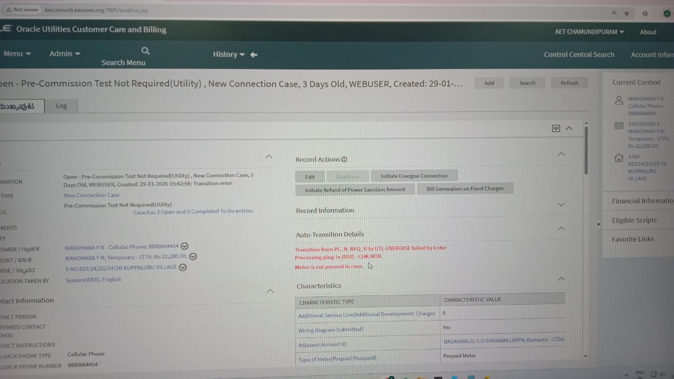Image resolution: width=674 pixels, height=379 pixels.
Task: Open the customer link showing Cellular Phone: 9880664454
Action: (122, 246)
